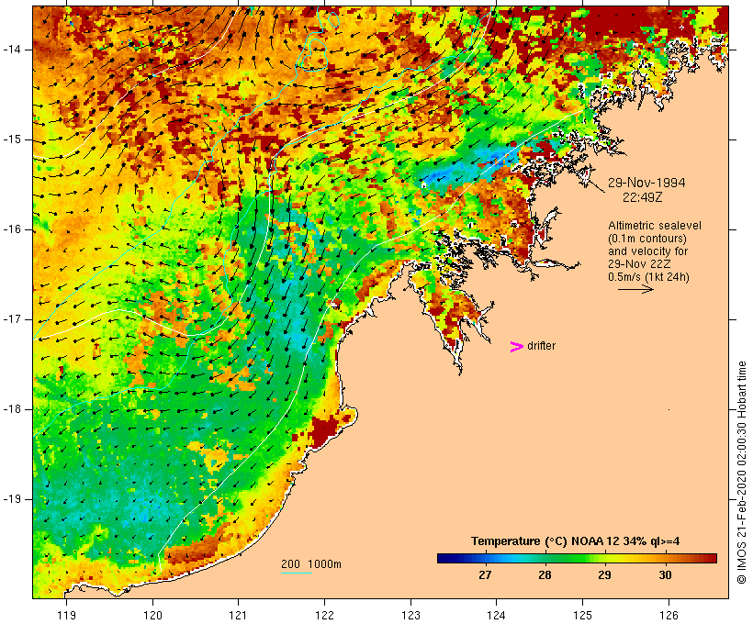Click the '-16' latitude axis label
753x624 pixels.
(x=11, y=229)
